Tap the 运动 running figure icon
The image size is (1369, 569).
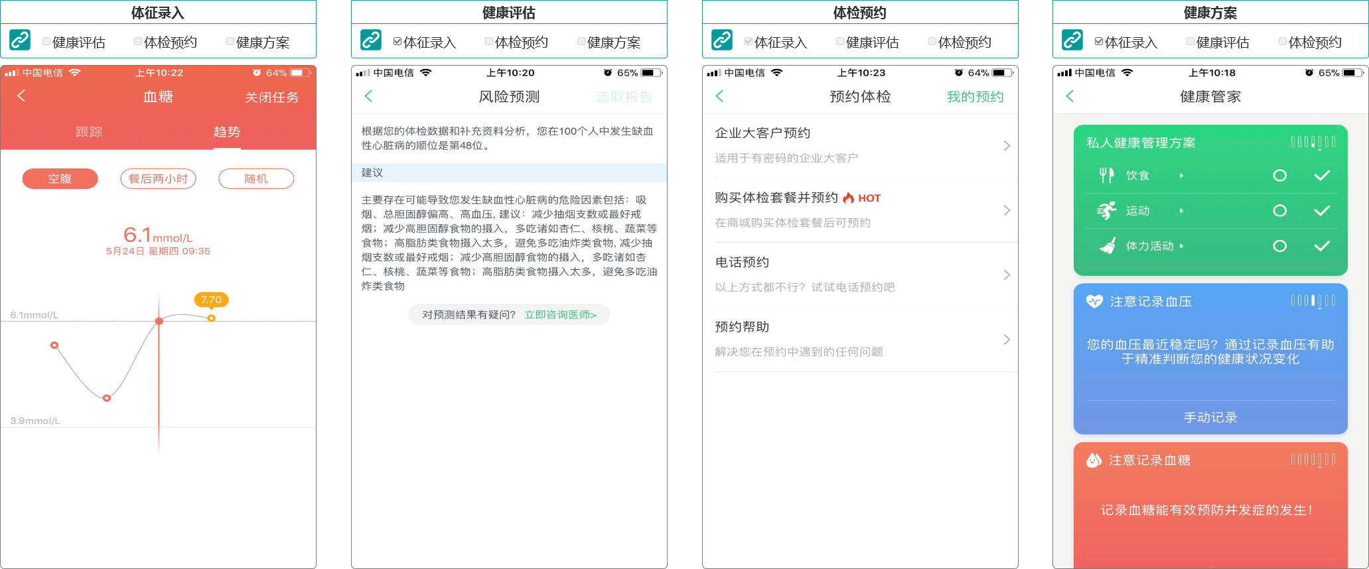1106,211
